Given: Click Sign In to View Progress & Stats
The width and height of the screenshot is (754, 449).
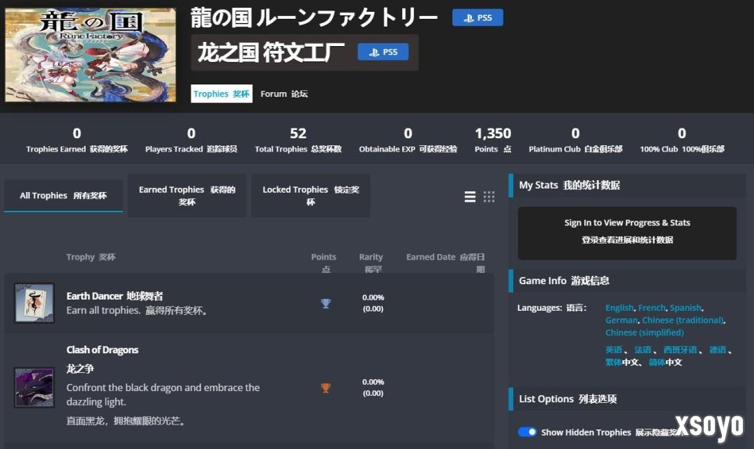Looking at the screenshot, I should pos(626,230).
